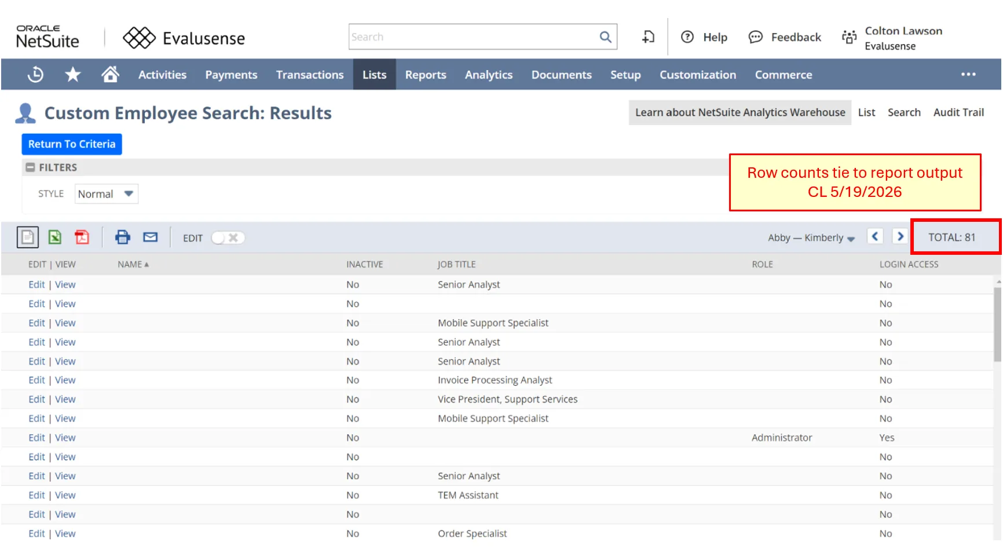The image size is (1003, 549).
Task: Open the Commerce menu
Action: point(784,75)
